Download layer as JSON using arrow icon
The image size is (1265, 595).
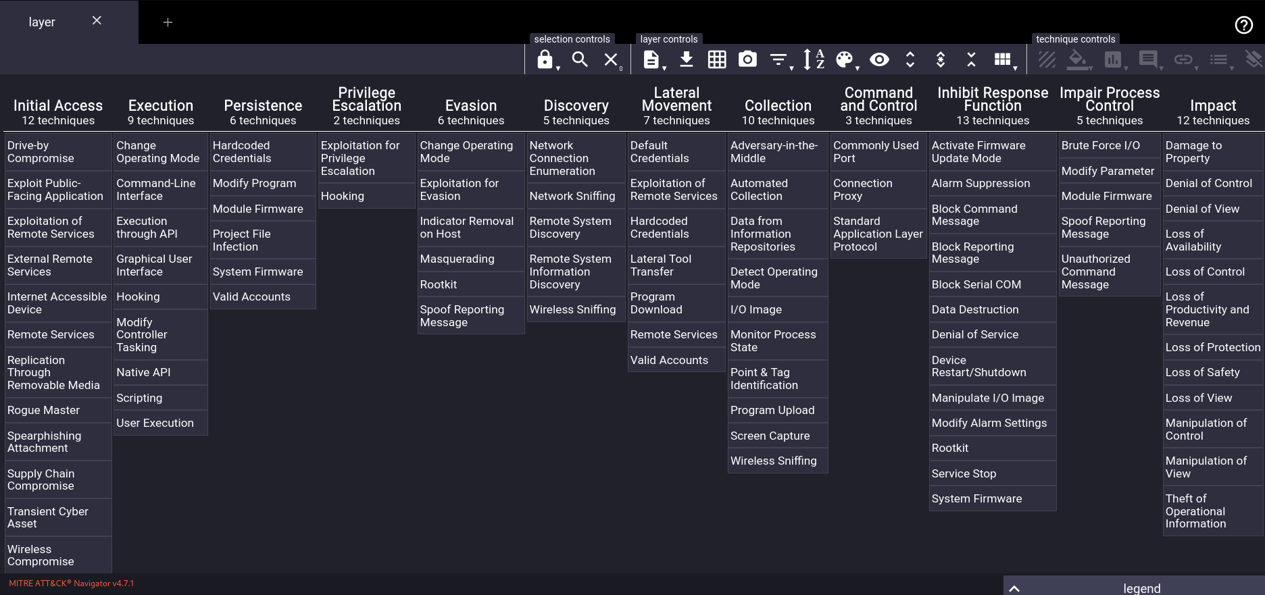click(686, 59)
